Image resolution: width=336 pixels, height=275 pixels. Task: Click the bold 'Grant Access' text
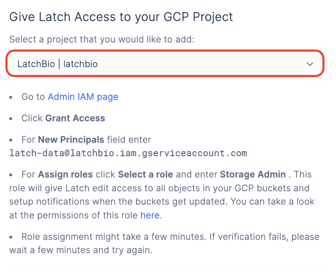click(x=75, y=118)
